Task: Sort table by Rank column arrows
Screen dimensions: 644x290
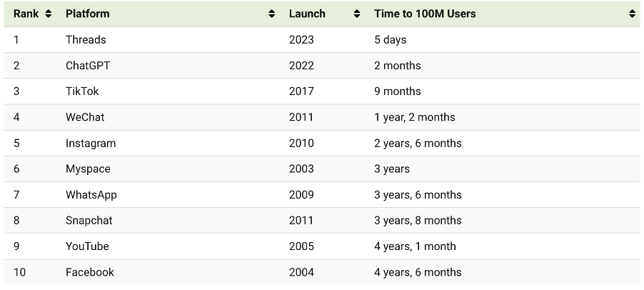Action: (49, 14)
